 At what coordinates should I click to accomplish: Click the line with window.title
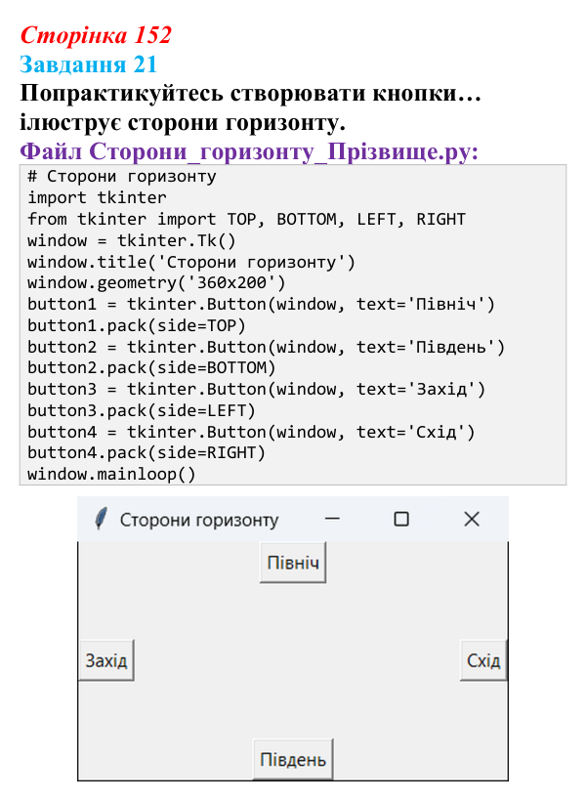(191, 262)
